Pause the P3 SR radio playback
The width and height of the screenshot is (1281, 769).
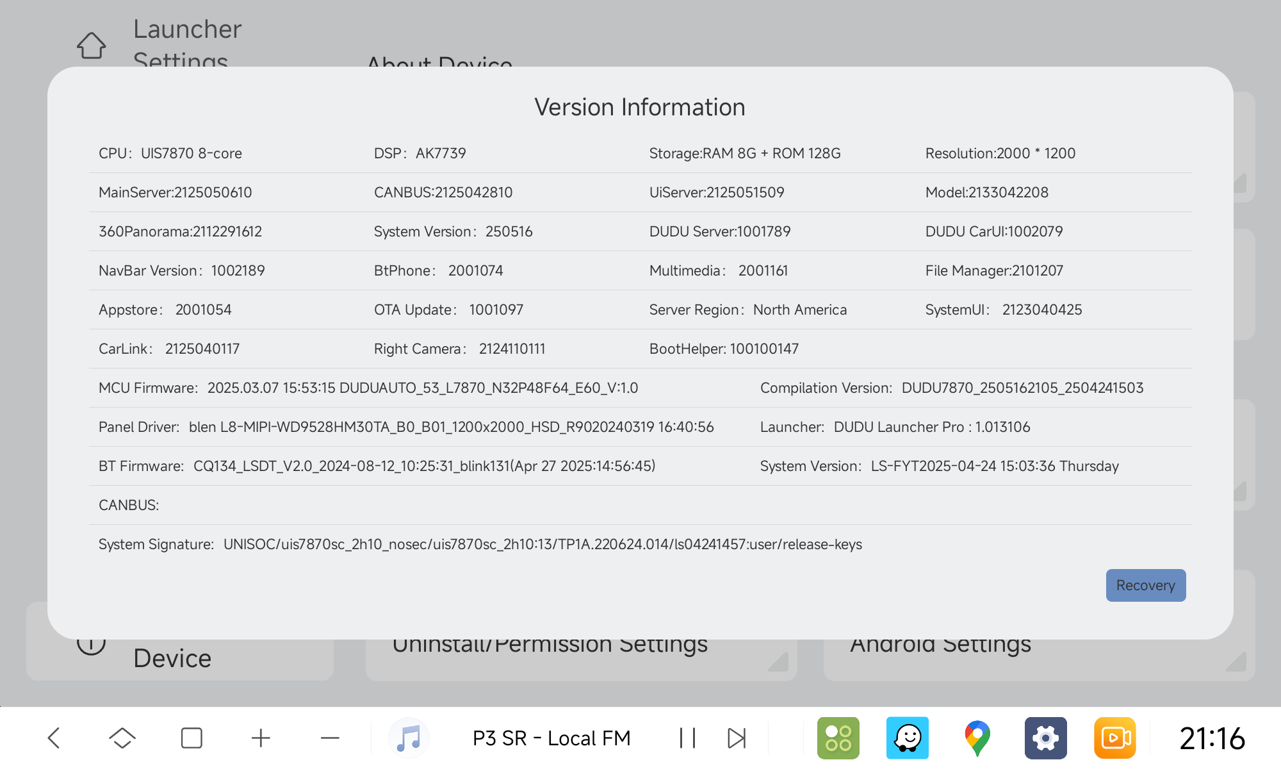tap(687, 738)
